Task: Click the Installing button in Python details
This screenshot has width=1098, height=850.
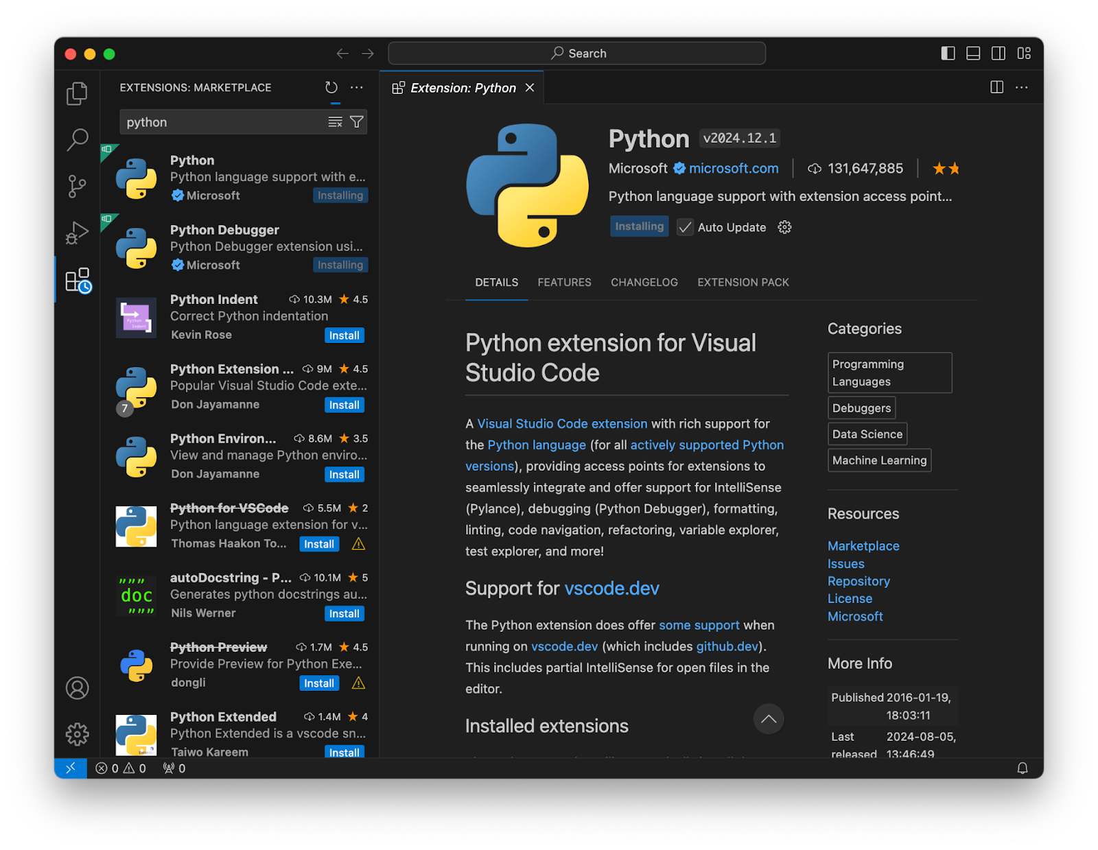Action: tap(640, 226)
